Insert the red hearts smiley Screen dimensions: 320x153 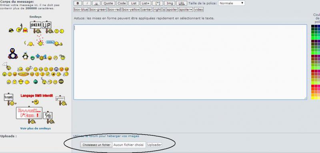click(x=40, y=40)
